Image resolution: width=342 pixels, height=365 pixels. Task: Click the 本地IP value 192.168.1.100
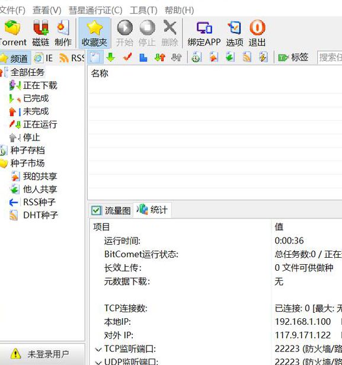[303, 322]
